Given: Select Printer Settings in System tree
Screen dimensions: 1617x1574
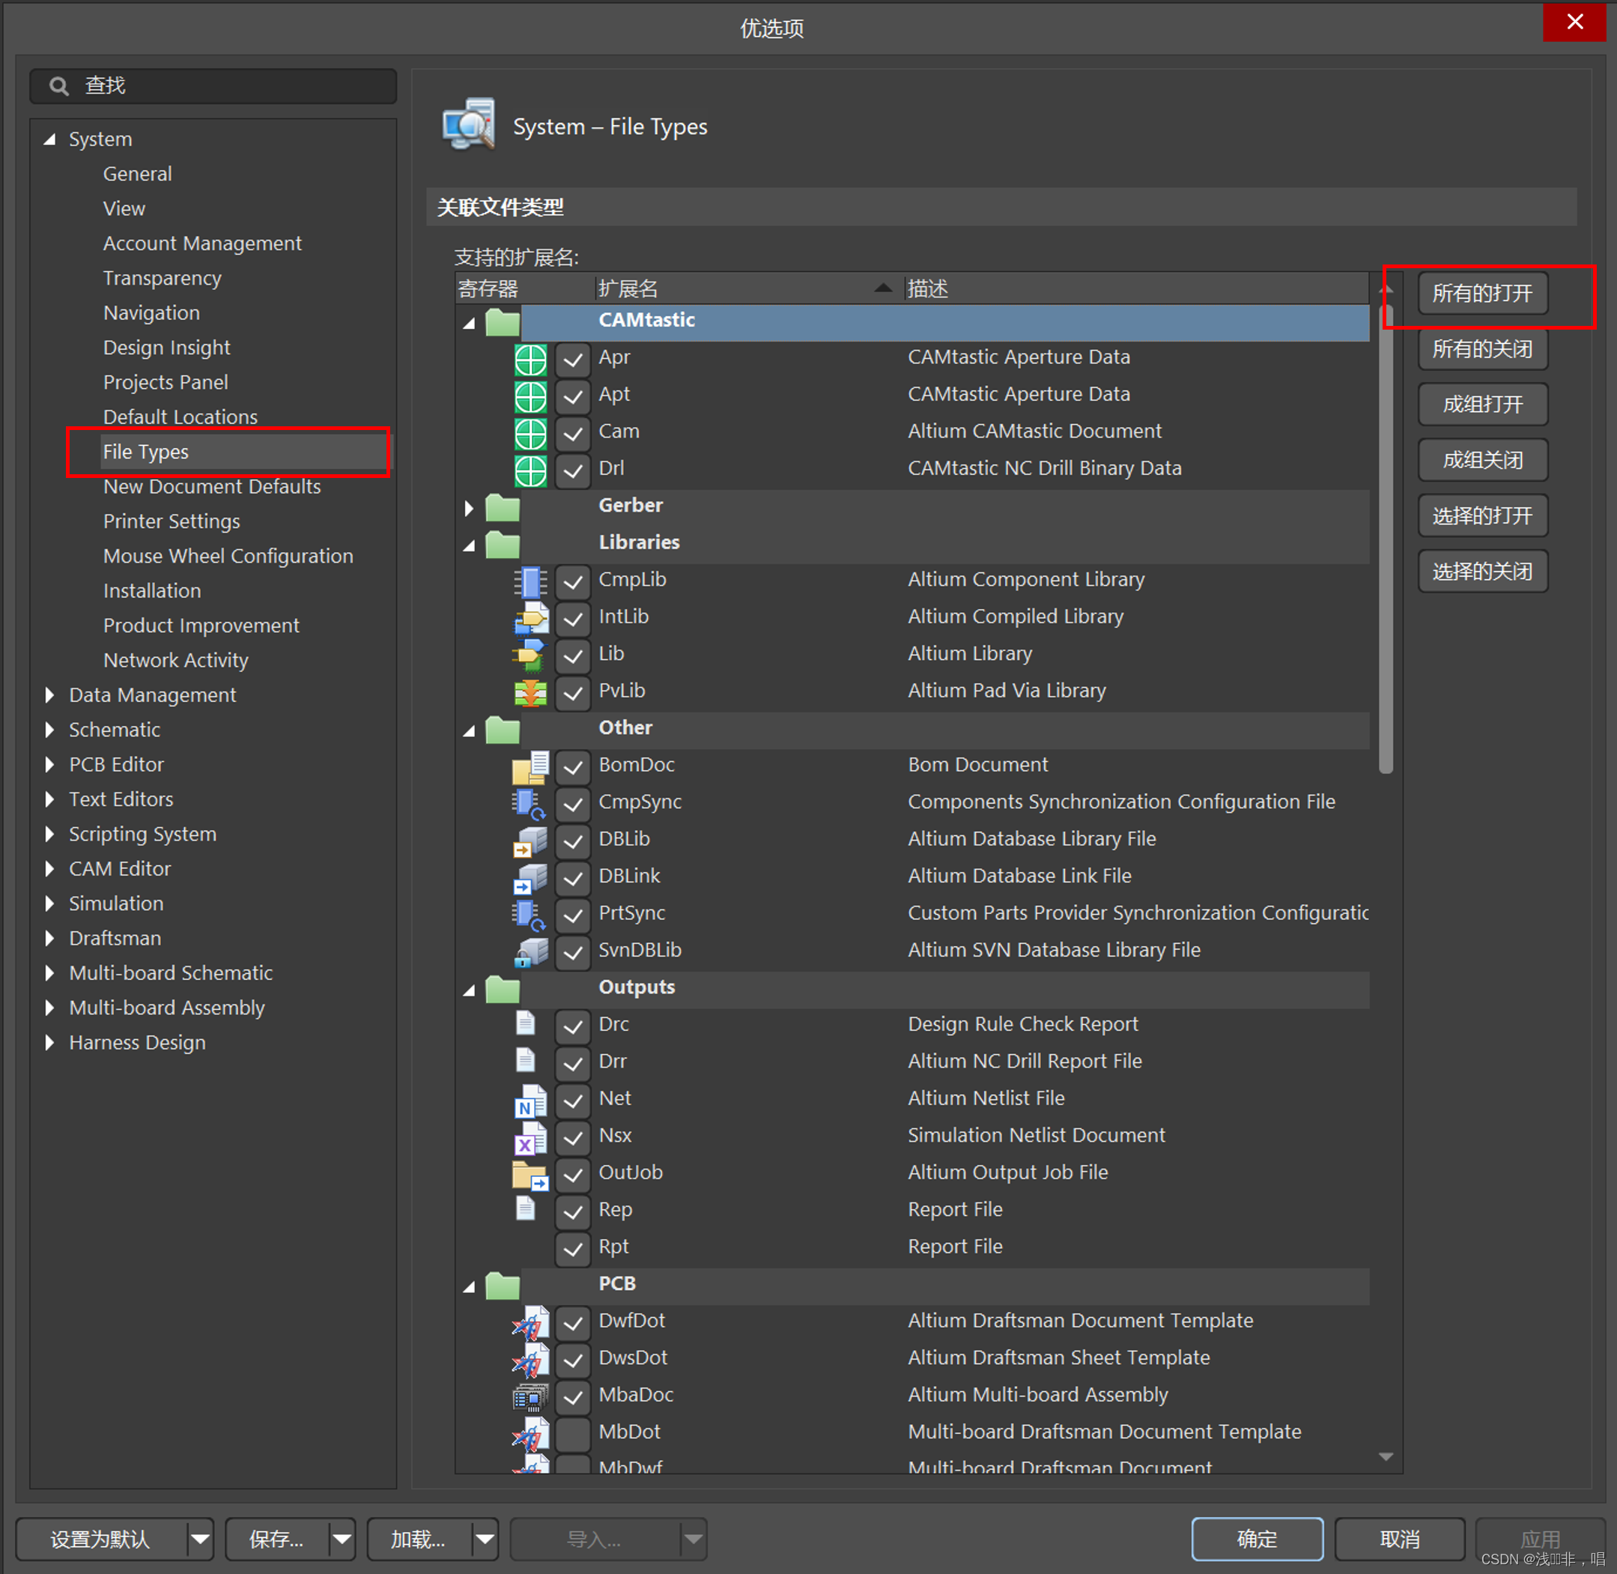Looking at the screenshot, I should point(171,521).
